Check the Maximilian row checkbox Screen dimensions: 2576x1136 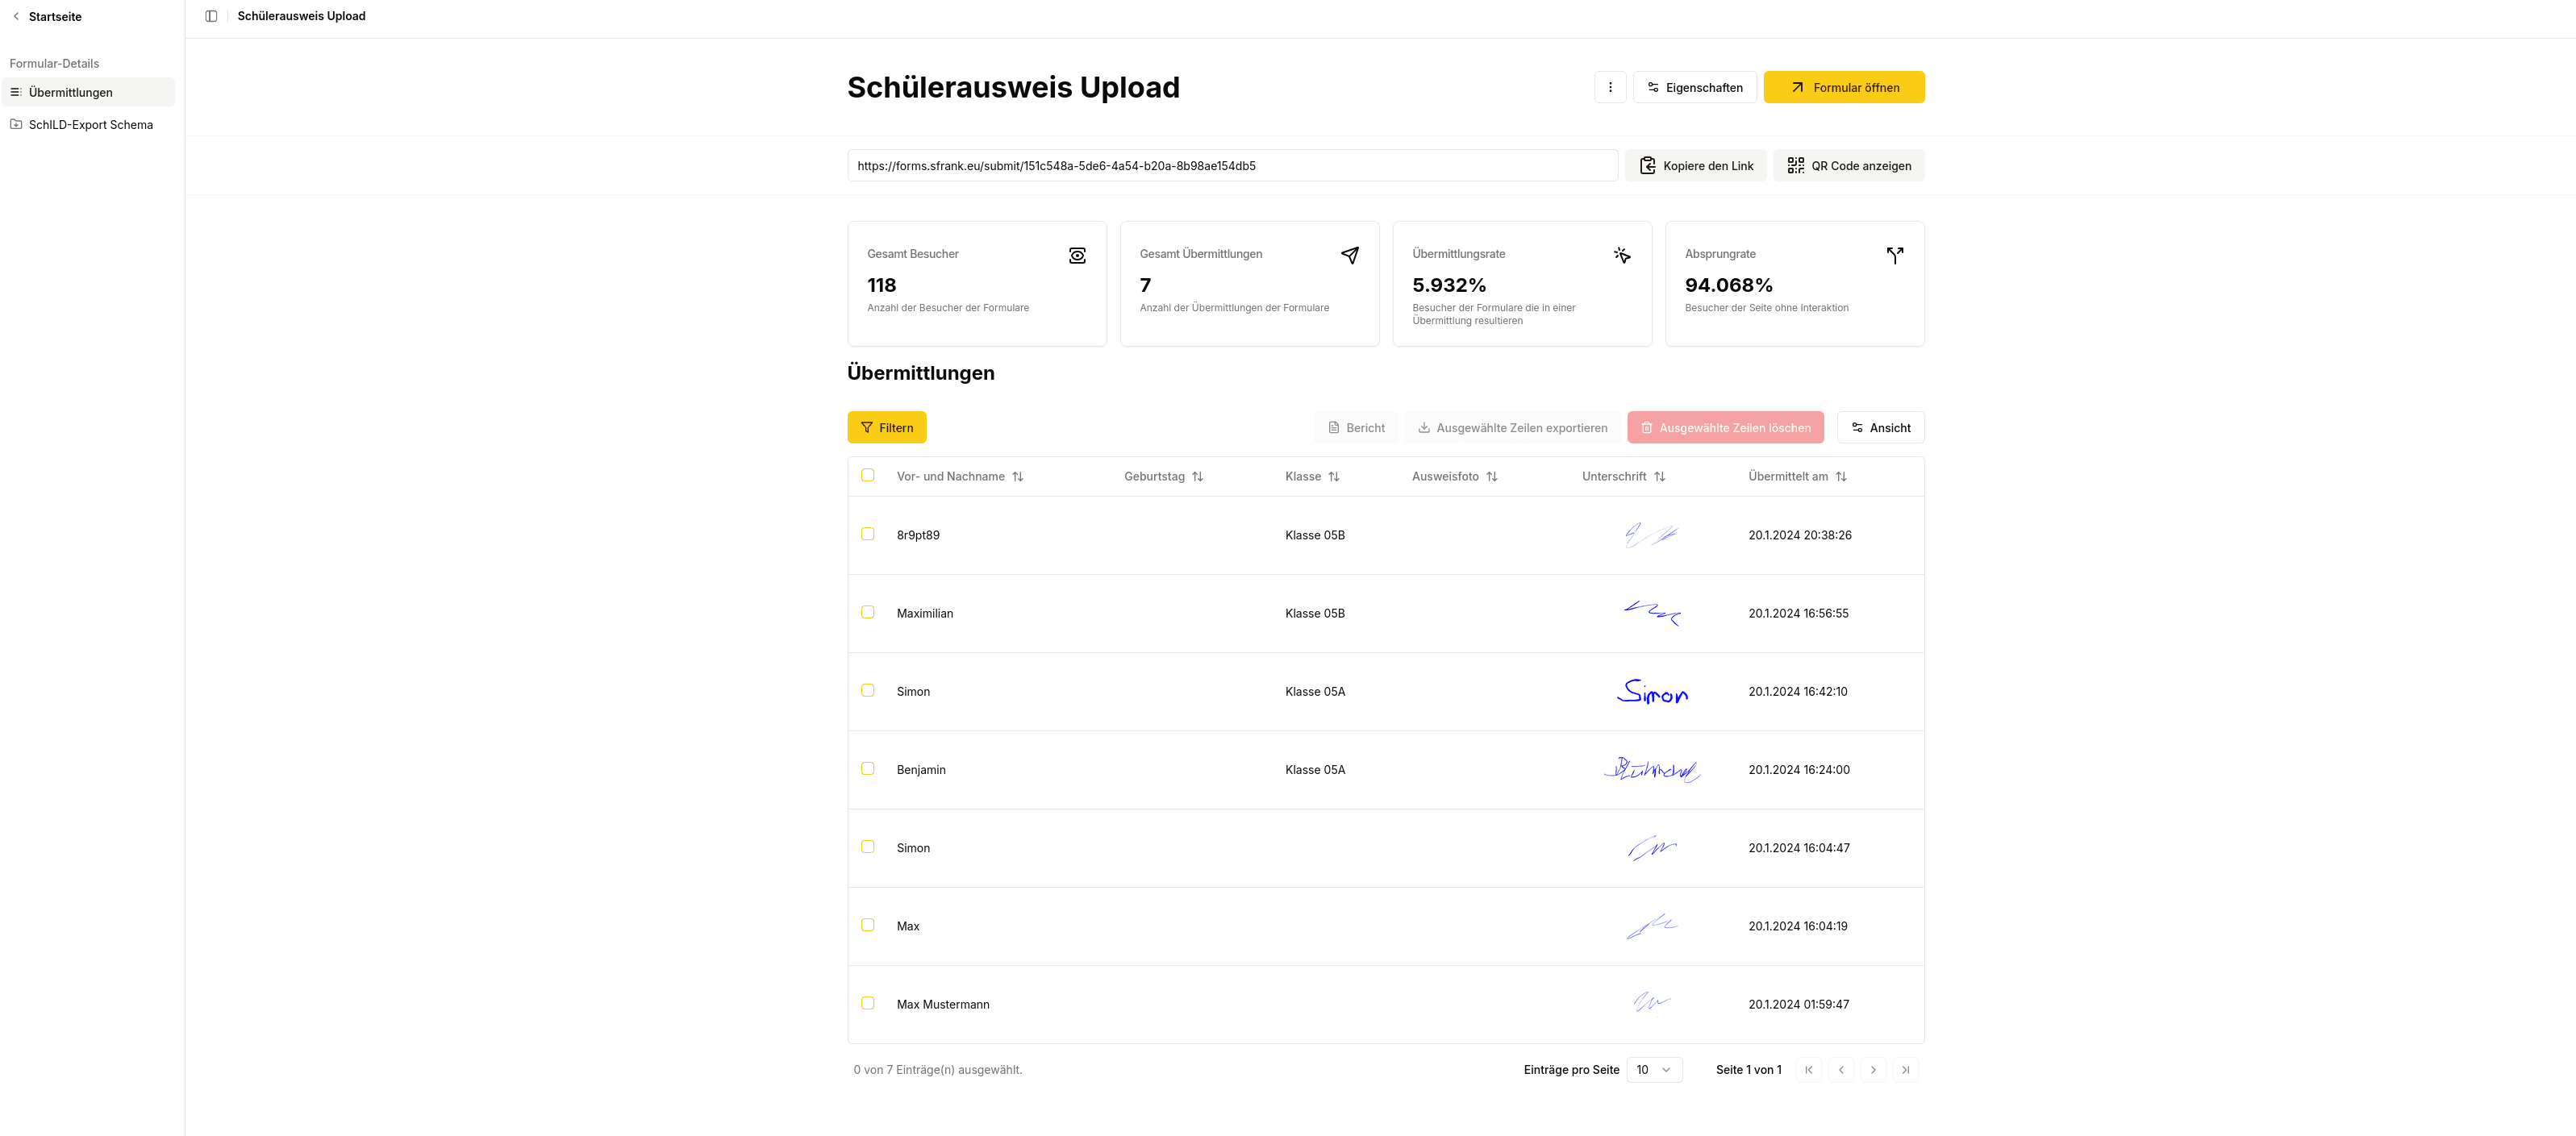click(x=867, y=613)
